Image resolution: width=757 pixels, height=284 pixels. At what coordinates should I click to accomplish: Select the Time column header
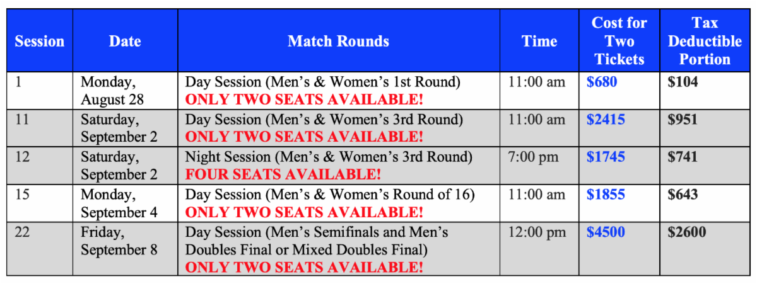(539, 42)
